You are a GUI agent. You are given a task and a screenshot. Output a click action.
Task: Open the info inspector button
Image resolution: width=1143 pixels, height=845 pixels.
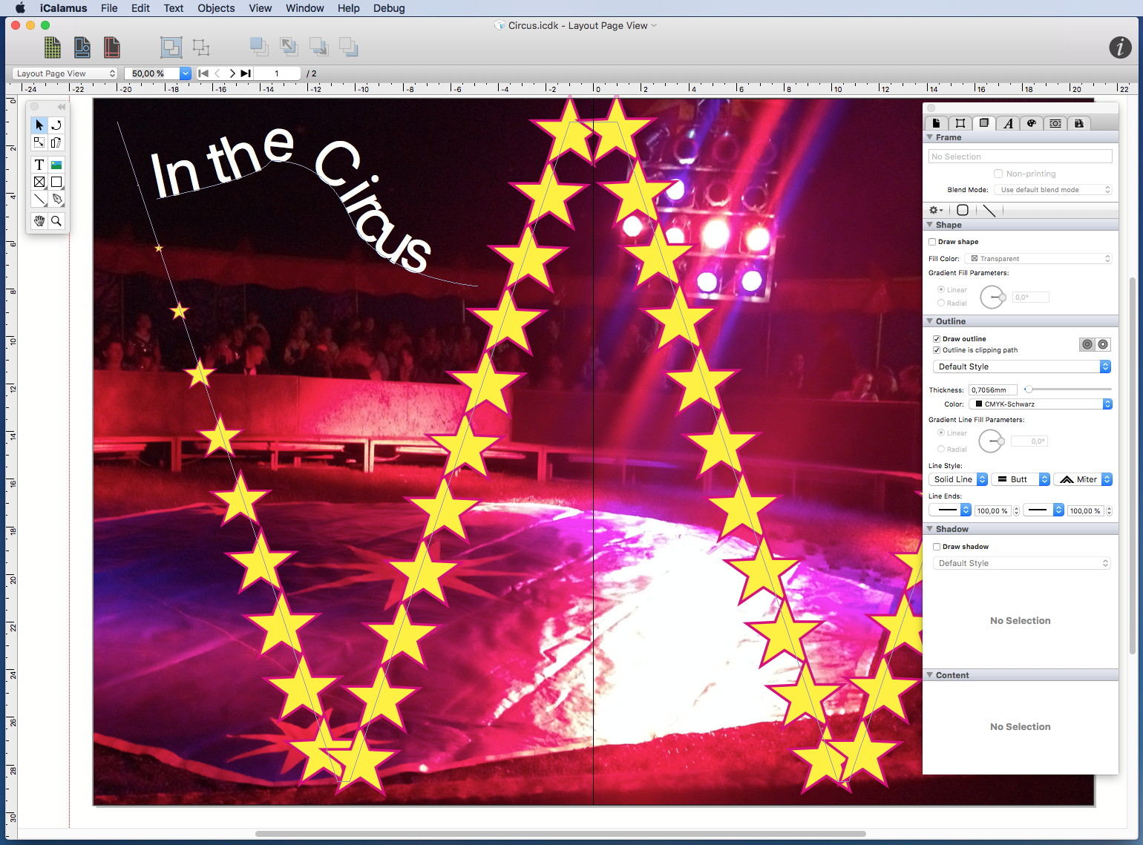[x=1120, y=47]
